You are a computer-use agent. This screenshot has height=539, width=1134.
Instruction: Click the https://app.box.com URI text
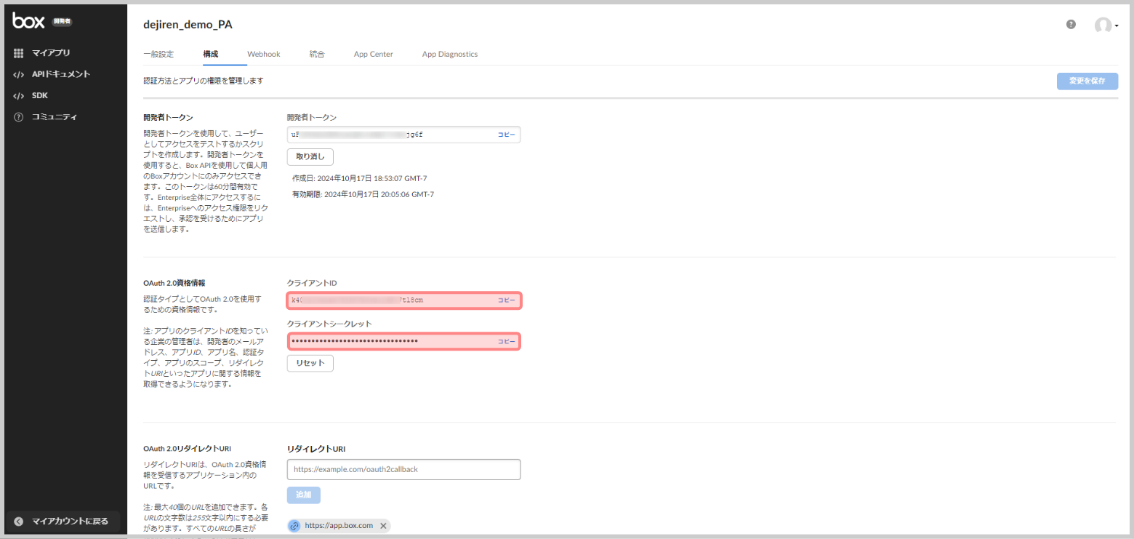tap(339, 525)
